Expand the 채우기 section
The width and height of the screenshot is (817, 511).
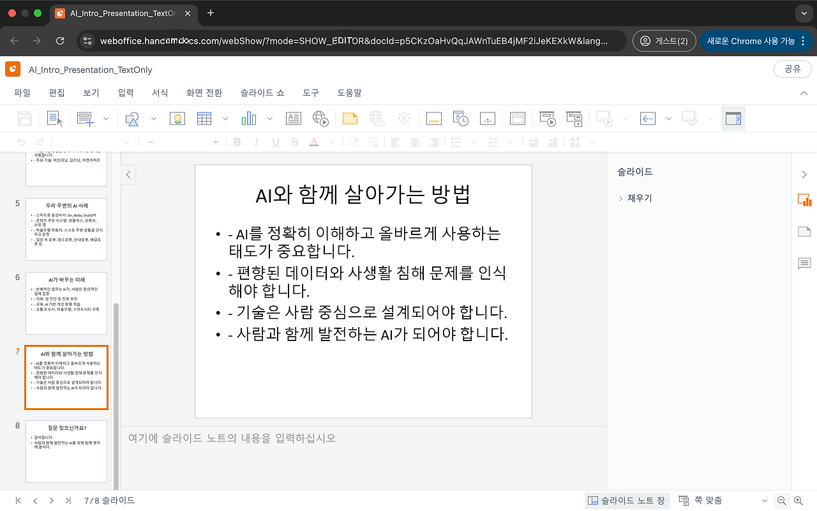point(635,199)
